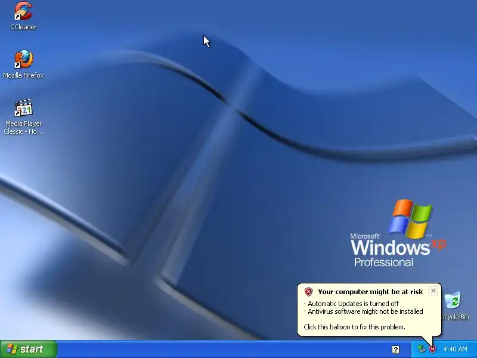Viewport: 477px width, 358px height.
Task: Select the Mozilla Firefox desktop icon
Action: point(23,64)
